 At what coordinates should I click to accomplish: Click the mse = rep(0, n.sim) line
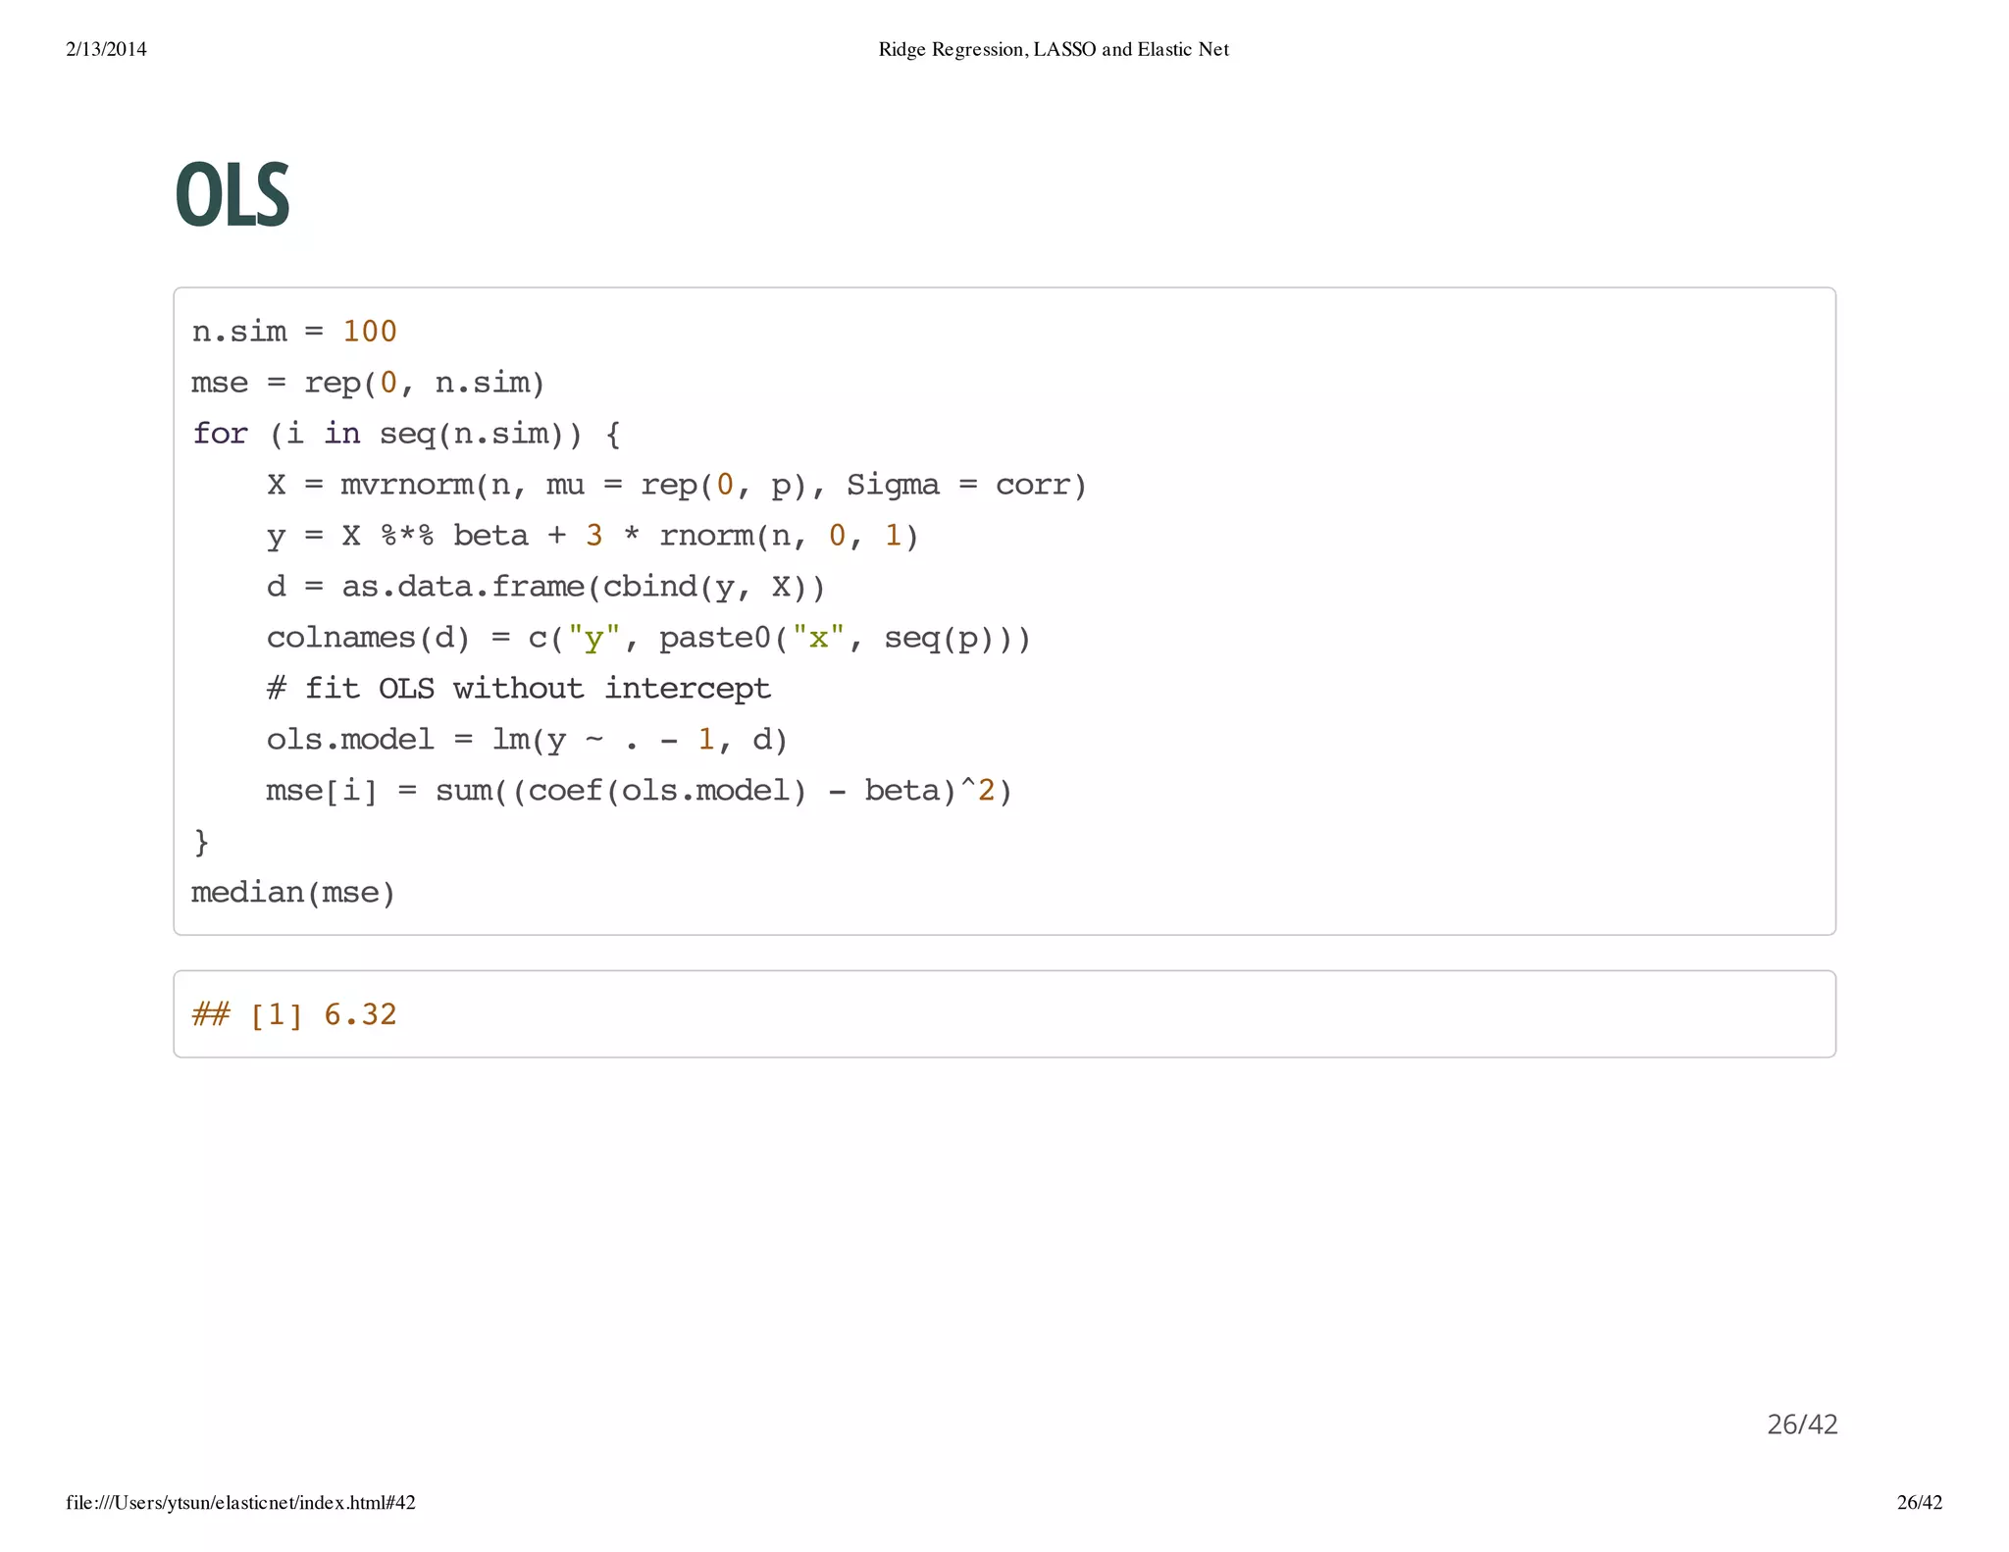pyautogui.click(x=367, y=383)
